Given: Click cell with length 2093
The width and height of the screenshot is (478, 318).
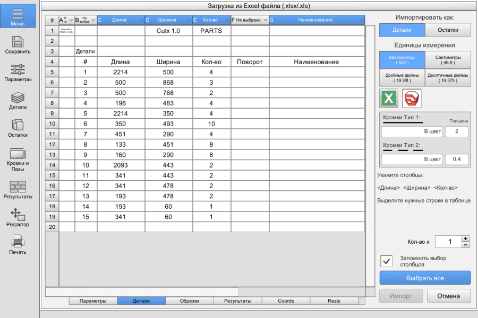Looking at the screenshot, I should (x=121, y=165).
